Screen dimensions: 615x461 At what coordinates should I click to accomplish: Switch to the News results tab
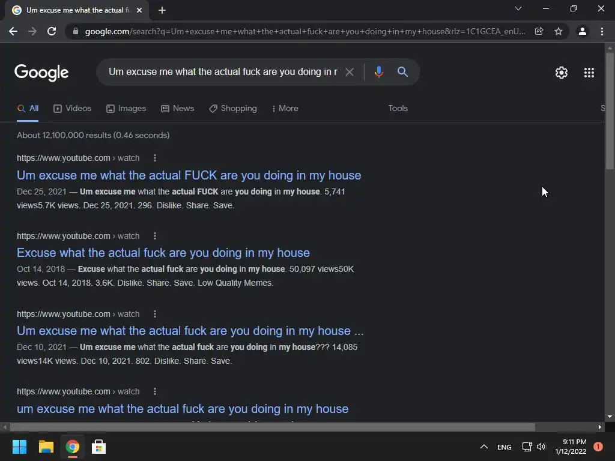177,109
